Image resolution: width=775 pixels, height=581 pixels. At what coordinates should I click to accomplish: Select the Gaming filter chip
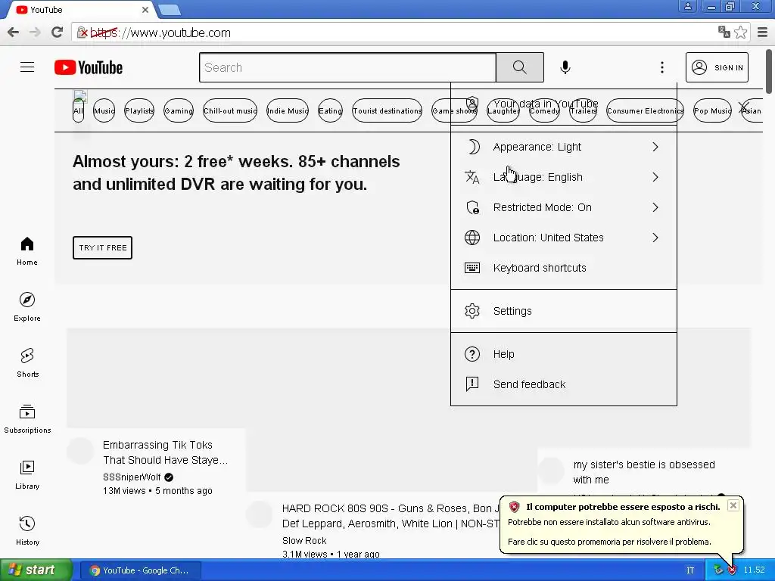[179, 110]
